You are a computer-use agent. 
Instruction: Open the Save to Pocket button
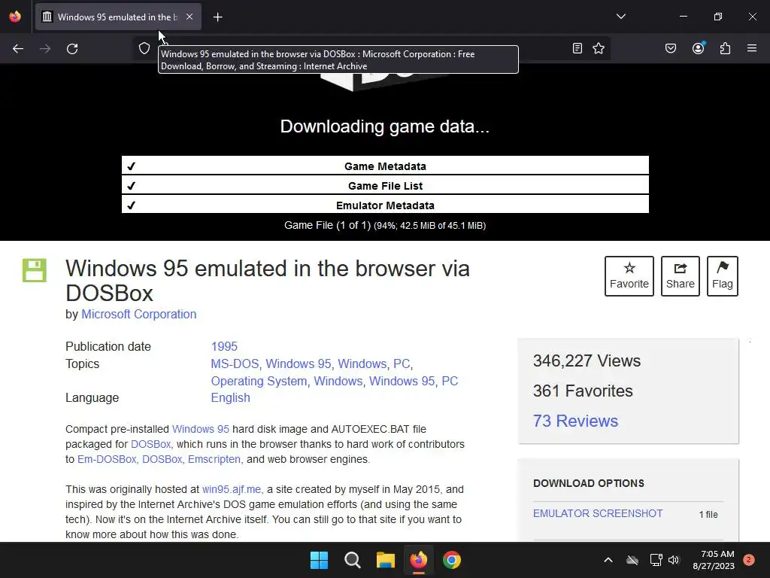671,48
